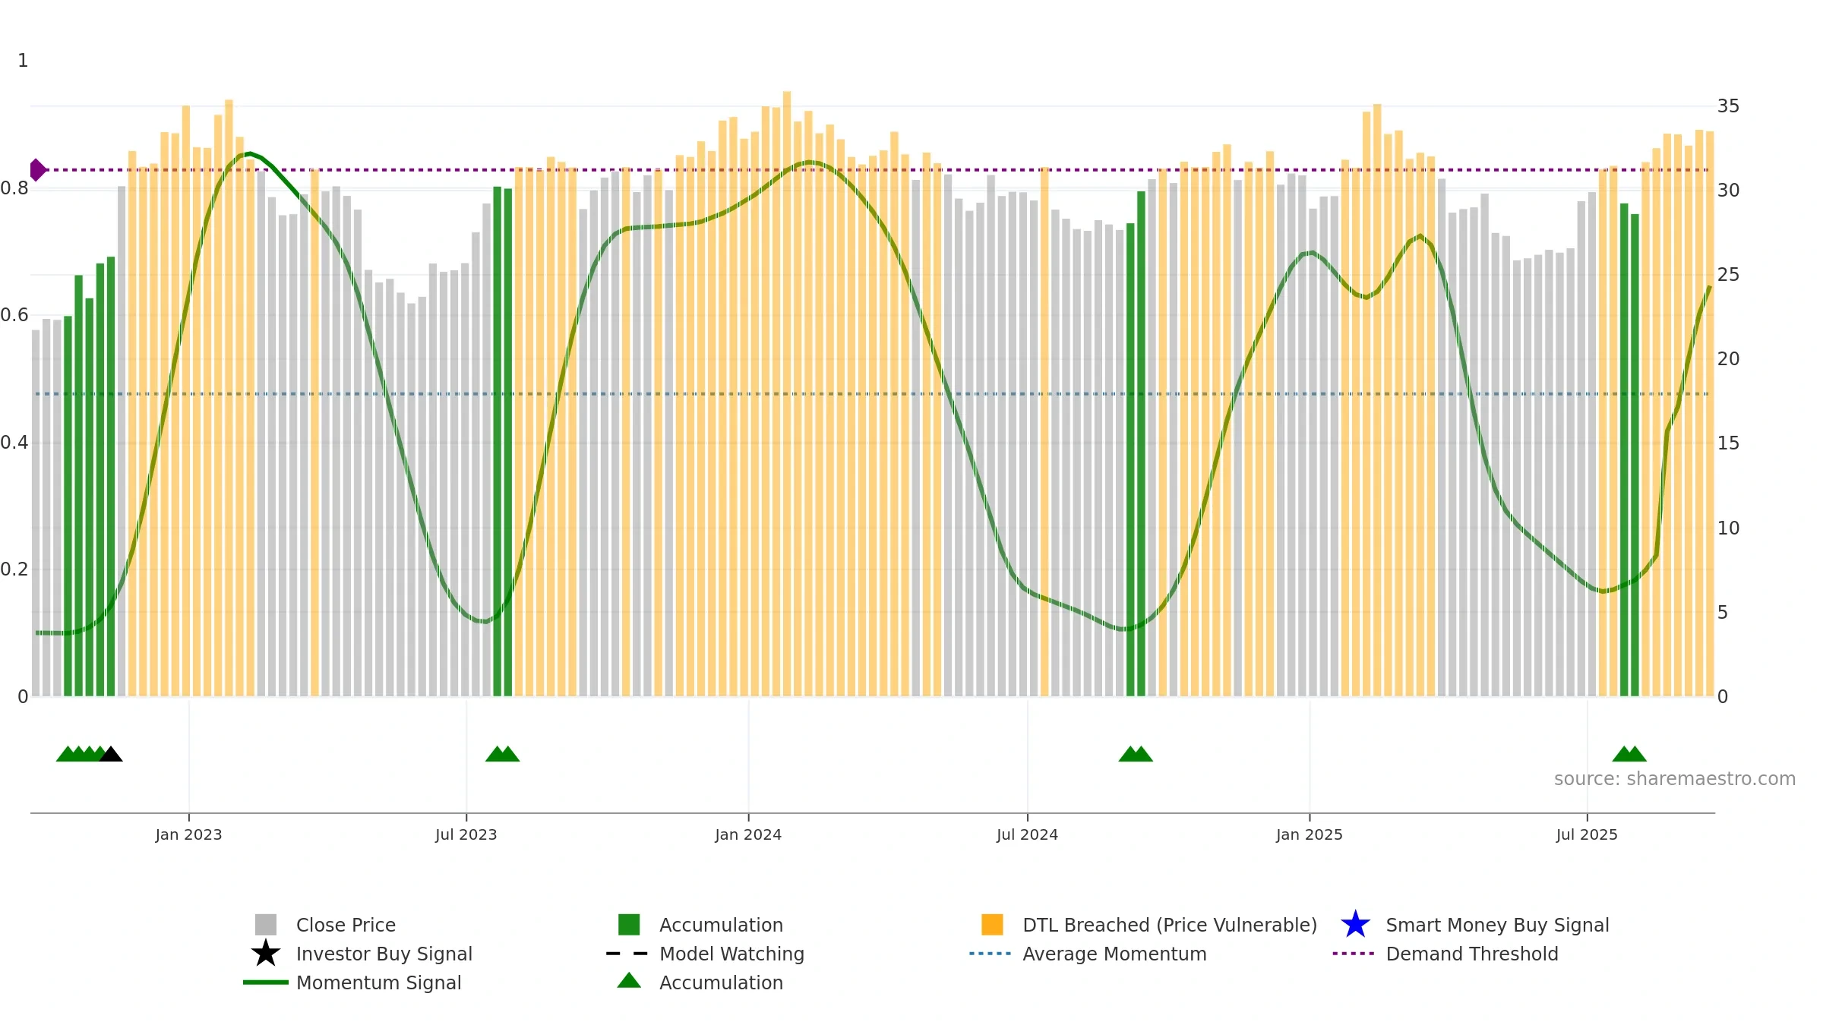Click the accumulation triangles near Jul 2023
1823x1025 pixels.
pos(503,754)
